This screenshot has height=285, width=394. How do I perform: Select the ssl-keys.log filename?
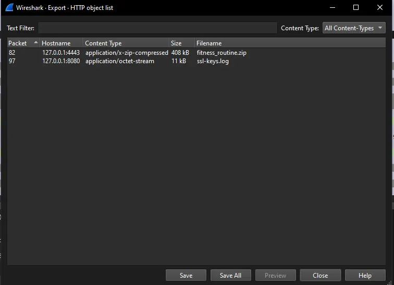pos(213,61)
